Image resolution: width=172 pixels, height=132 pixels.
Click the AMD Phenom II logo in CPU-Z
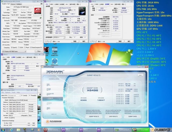tap(82, 11)
